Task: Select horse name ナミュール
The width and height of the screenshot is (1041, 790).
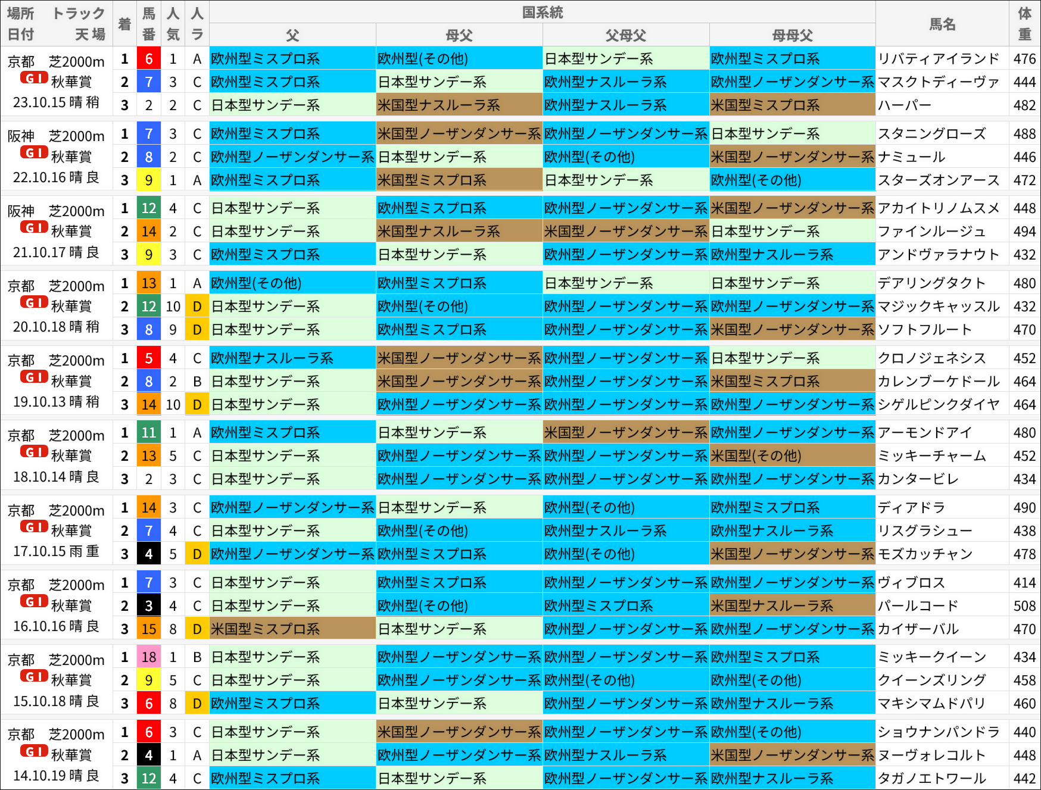Action: [912, 157]
